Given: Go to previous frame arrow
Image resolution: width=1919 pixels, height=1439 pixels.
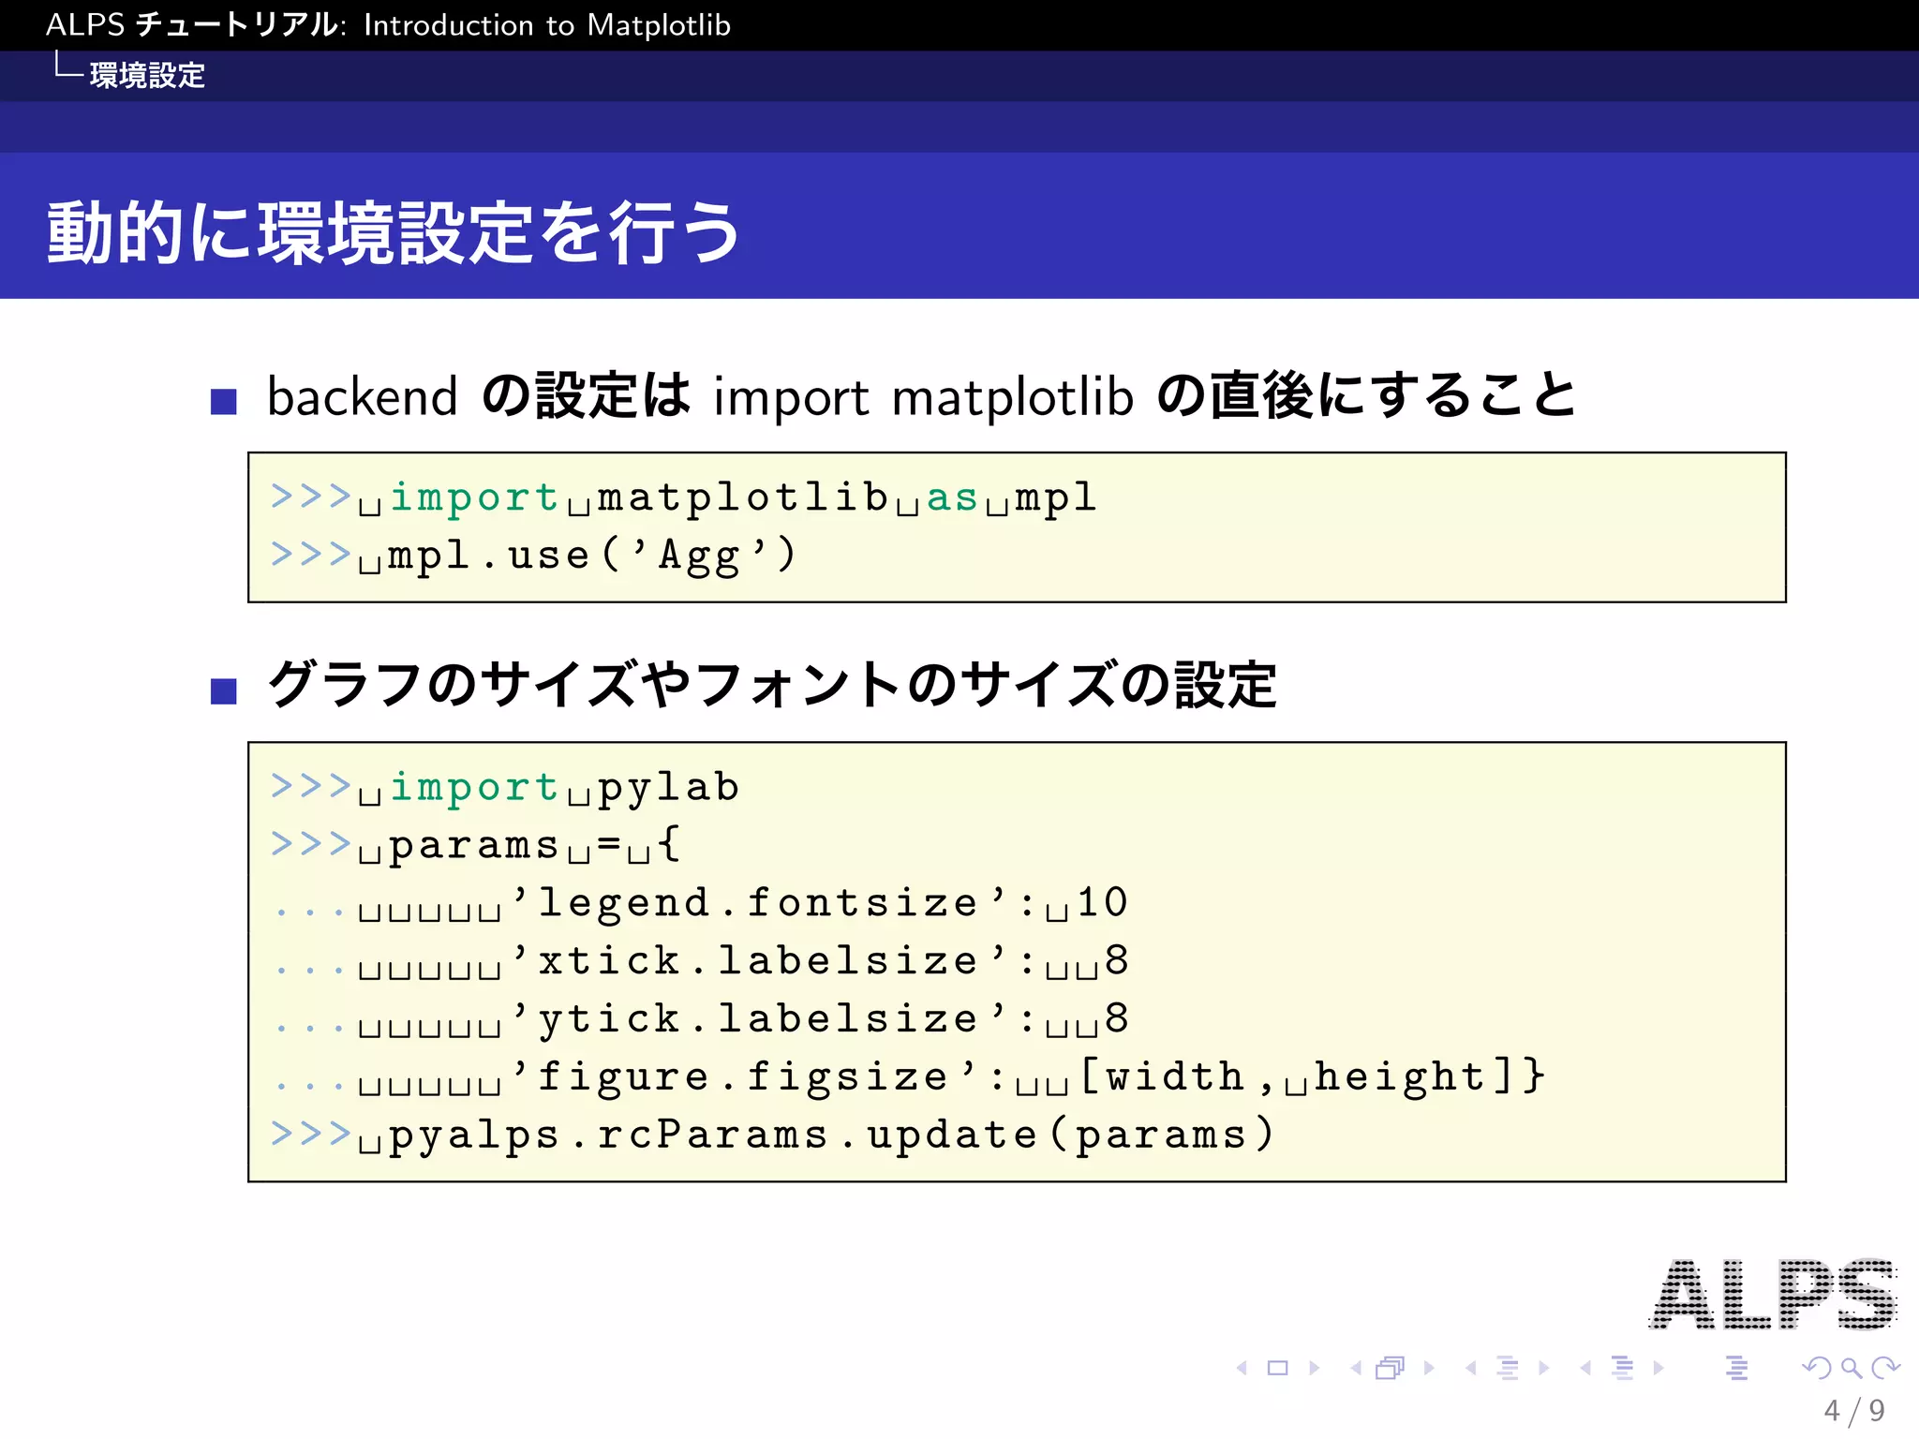Looking at the screenshot, I should coord(1356,1368).
